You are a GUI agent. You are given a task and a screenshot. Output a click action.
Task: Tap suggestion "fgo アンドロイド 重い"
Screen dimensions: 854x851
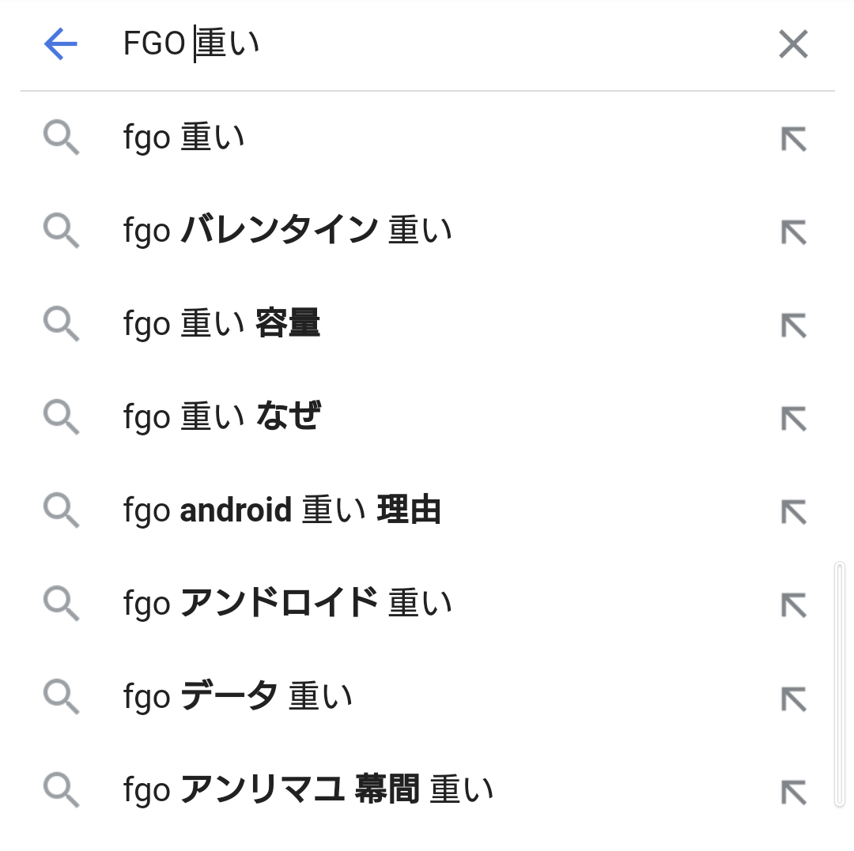pos(288,604)
